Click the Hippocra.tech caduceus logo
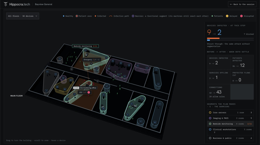The height and width of the screenshot is (145, 260). 5,4
